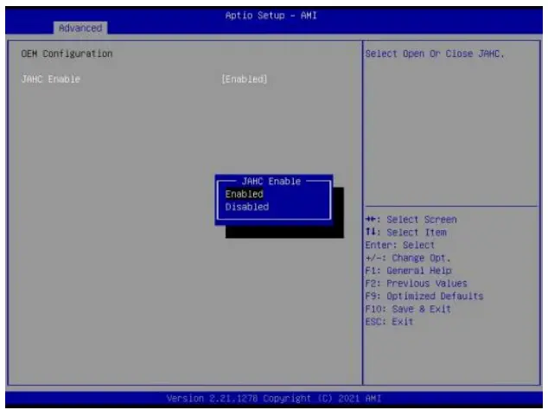548x410 pixels.
Task: Click the 'F2: Previous Values' hint
Action: point(417,284)
